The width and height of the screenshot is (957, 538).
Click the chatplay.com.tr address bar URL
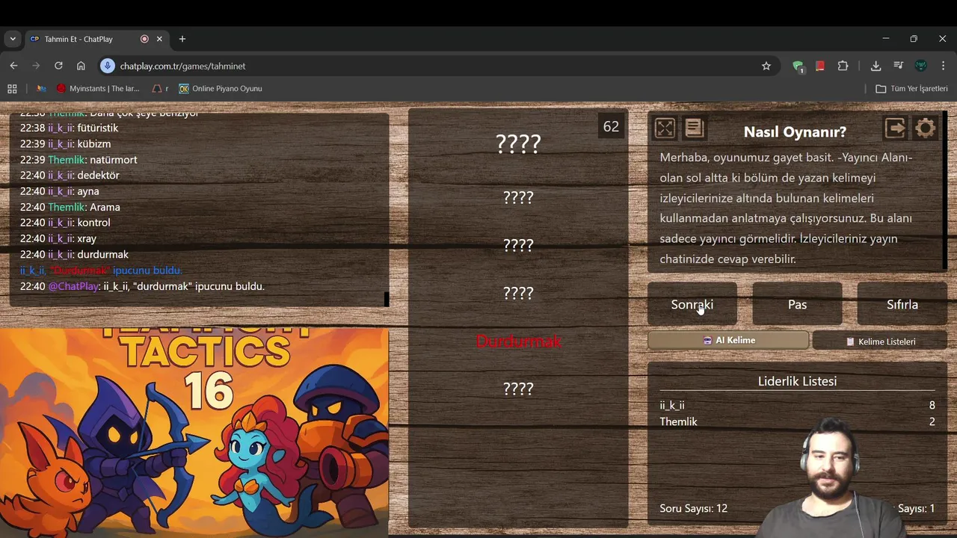182,66
